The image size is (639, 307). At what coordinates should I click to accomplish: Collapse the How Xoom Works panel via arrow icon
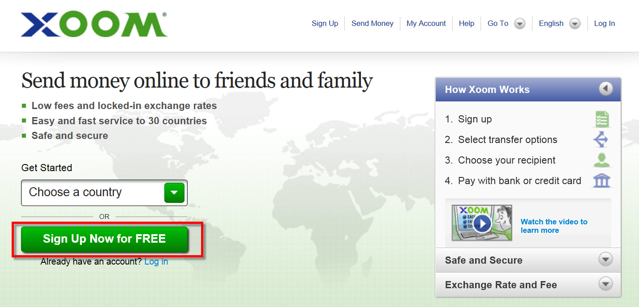605,88
